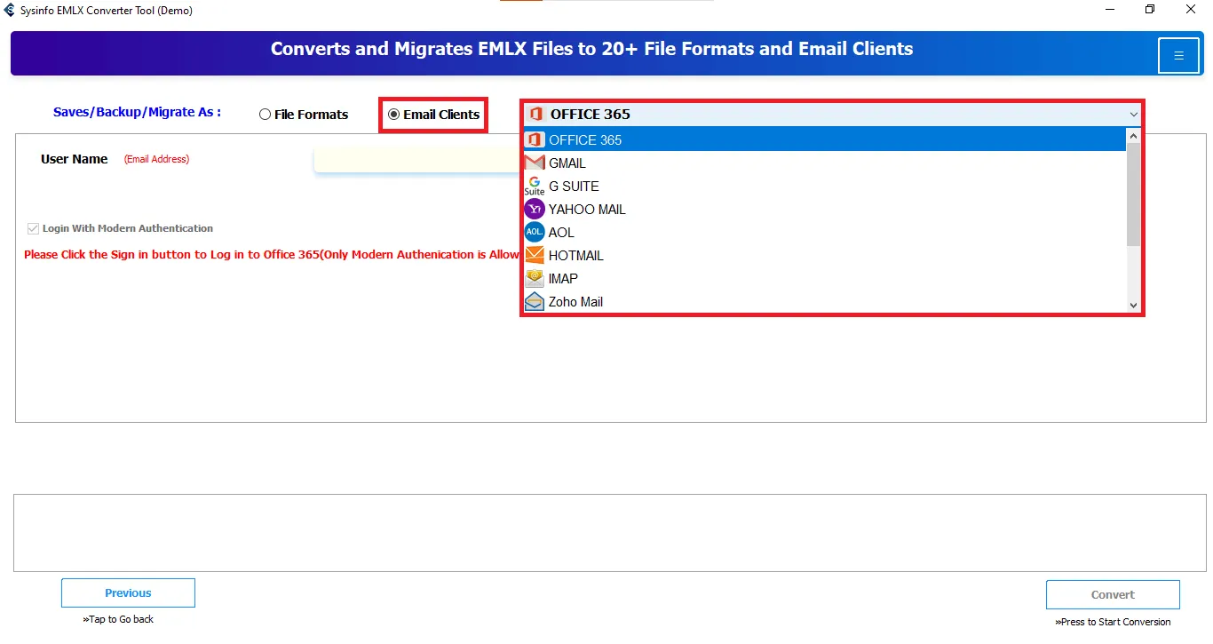Click the Zoho Mail envelope icon
This screenshot has width=1213, height=644.
(535, 302)
